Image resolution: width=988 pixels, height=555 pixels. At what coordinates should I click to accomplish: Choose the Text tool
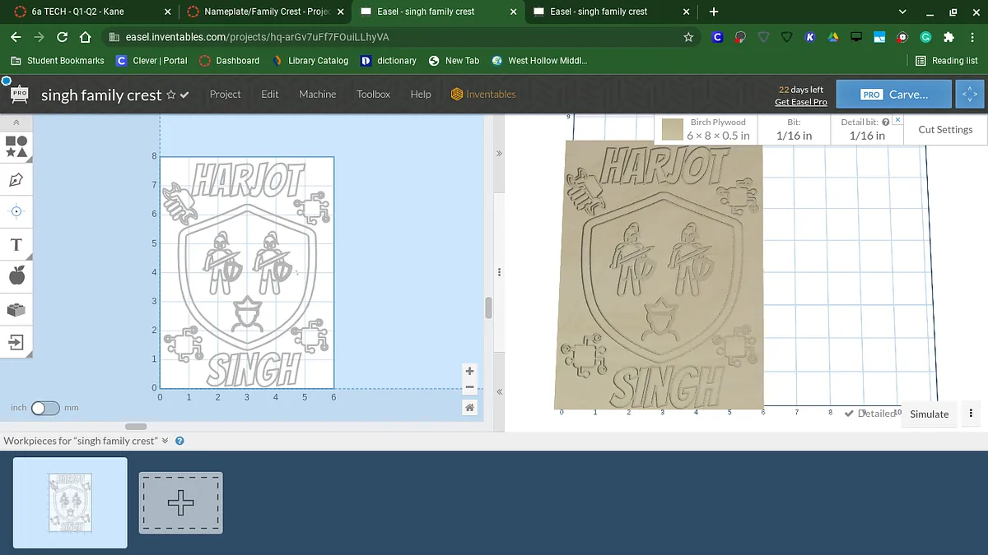point(16,244)
